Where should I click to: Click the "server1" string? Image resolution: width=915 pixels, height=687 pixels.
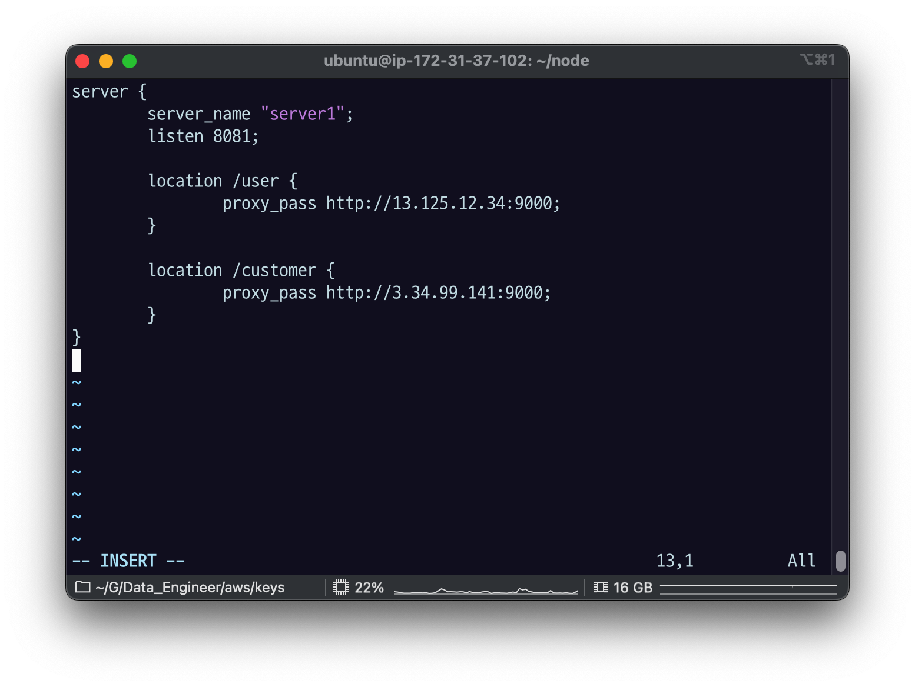coord(302,114)
